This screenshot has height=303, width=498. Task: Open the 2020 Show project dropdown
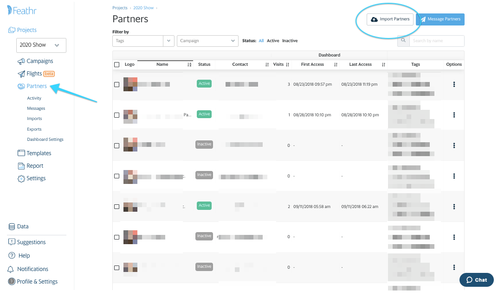pyautogui.click(x=41, y=45)
